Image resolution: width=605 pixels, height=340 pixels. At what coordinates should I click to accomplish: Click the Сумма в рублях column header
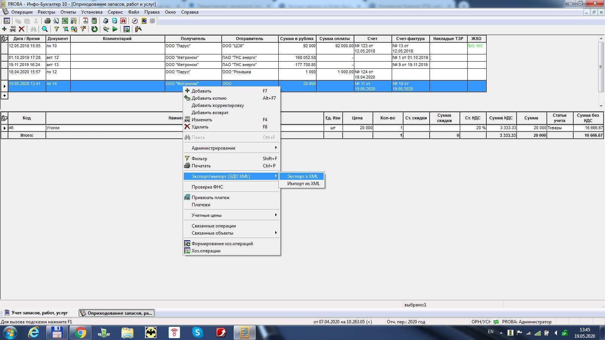coord(297,39)
